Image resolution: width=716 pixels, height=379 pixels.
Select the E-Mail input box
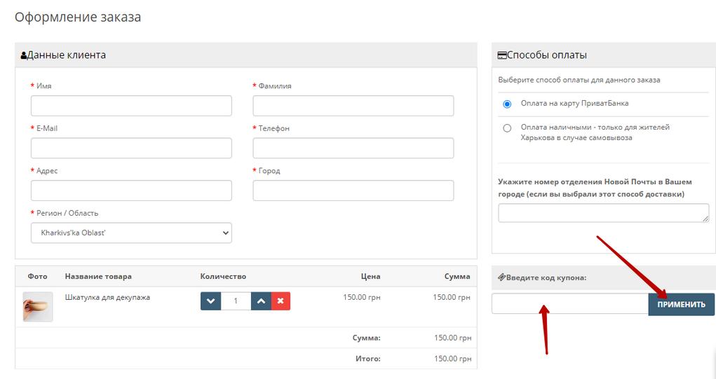click(x=131, y=148)
